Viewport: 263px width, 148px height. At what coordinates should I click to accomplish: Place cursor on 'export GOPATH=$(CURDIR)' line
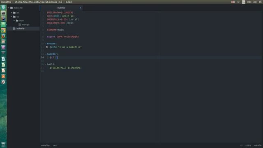(x=63, y=37)
